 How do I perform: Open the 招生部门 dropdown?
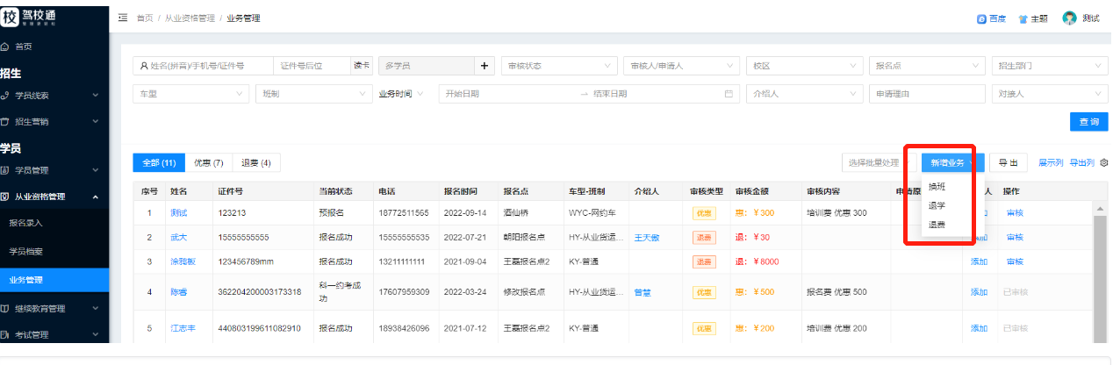pos(1050,66)
